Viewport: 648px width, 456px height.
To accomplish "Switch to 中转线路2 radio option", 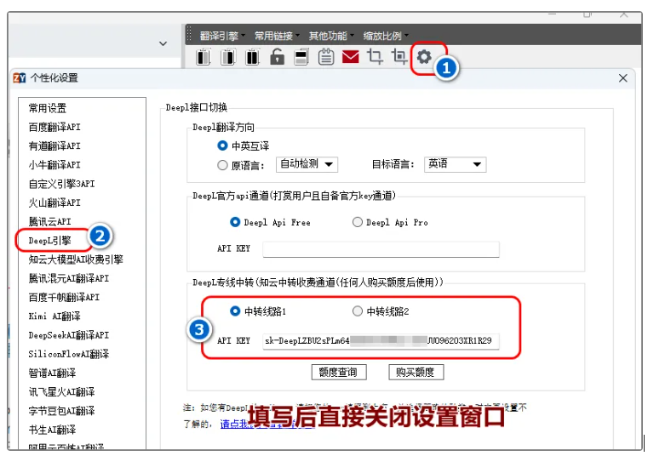I will [x=358, y=311].
